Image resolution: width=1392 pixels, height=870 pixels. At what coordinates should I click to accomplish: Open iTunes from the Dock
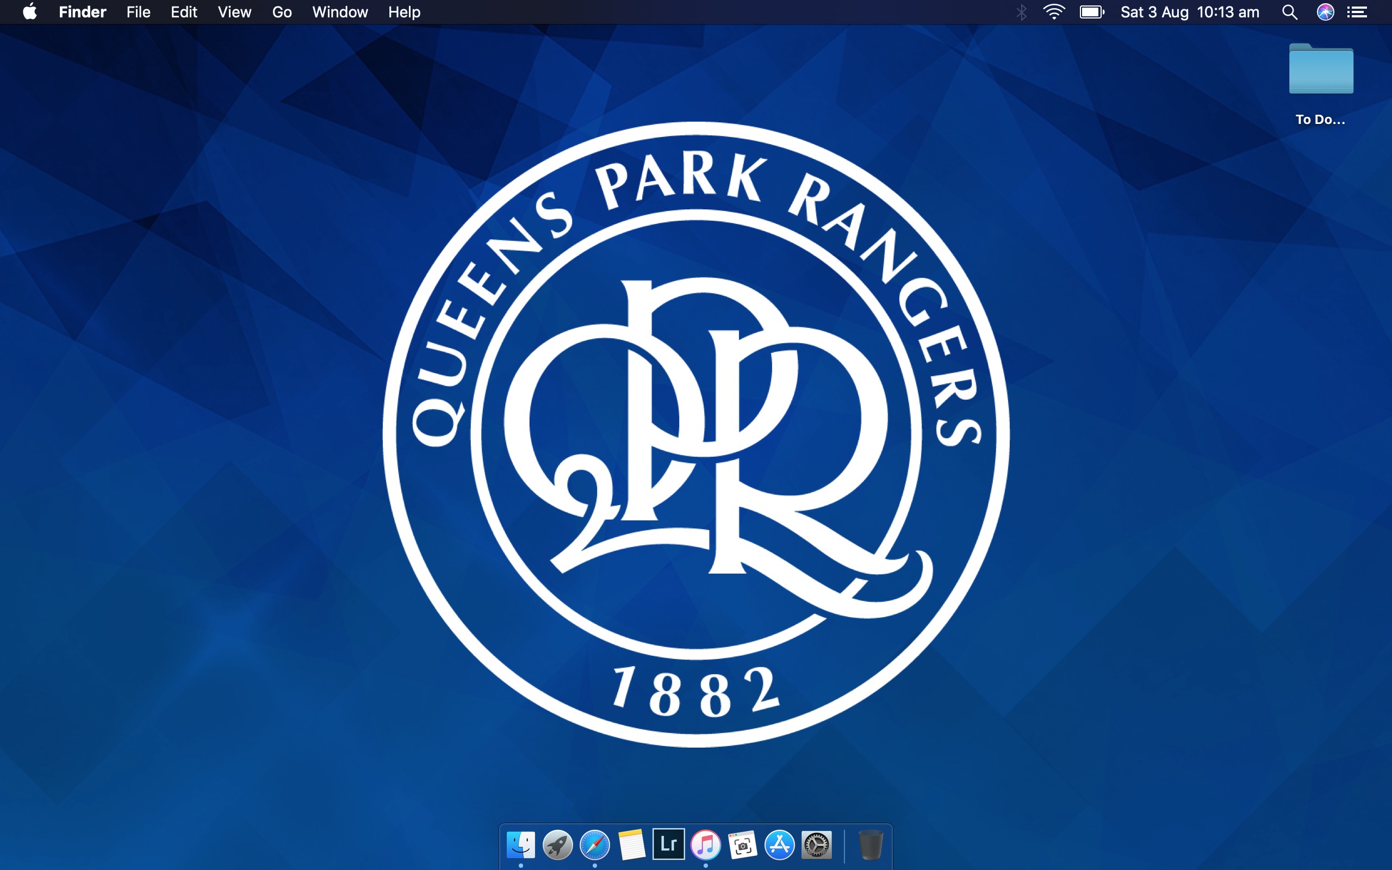tap(705, 844)
